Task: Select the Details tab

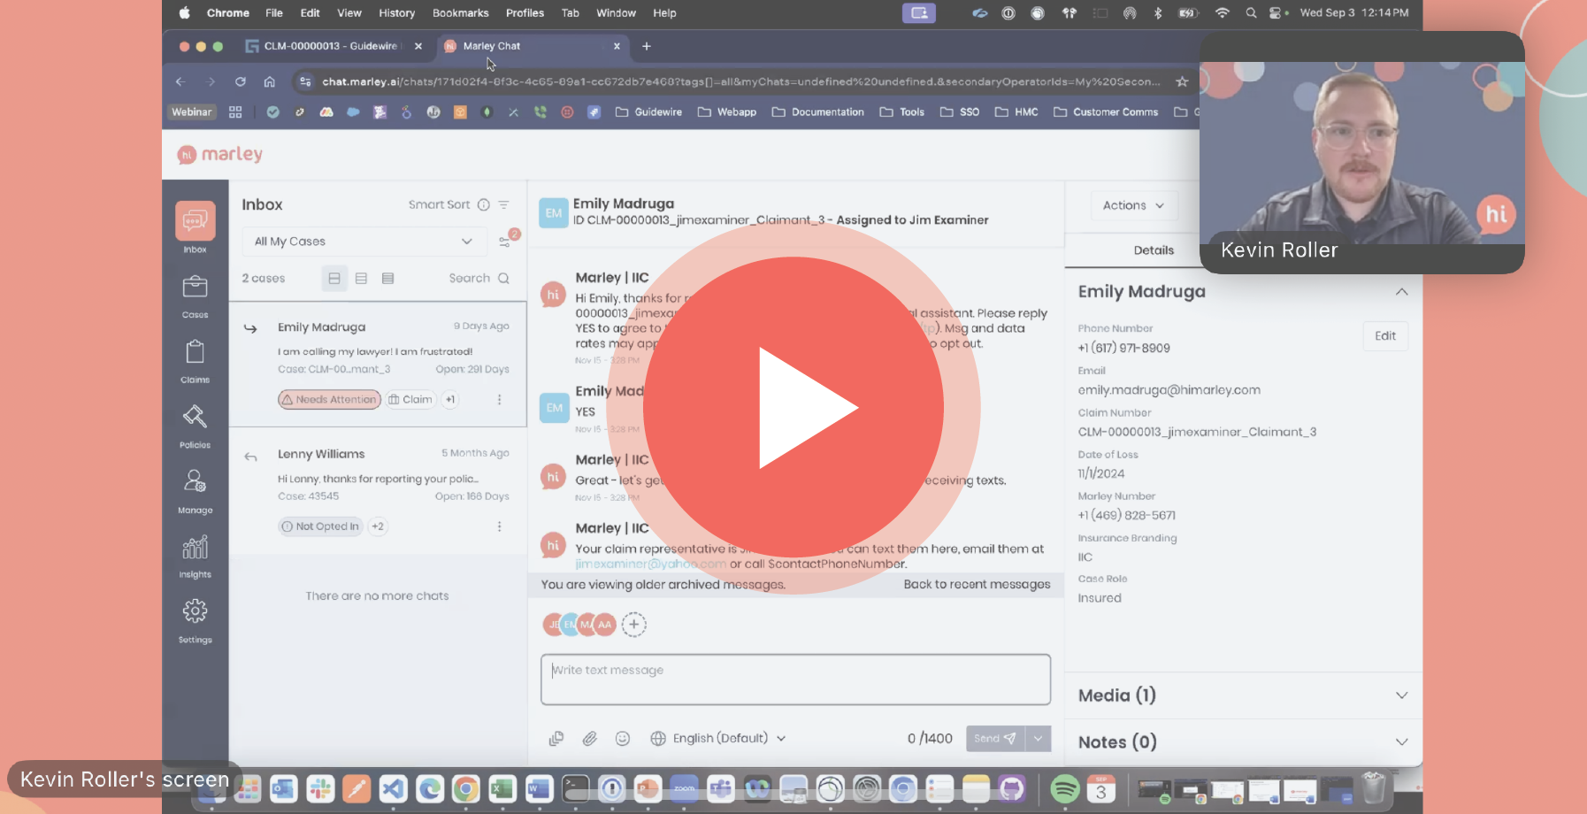Action: (1154, 250)
